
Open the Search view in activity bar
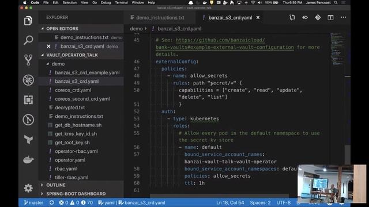28,40
